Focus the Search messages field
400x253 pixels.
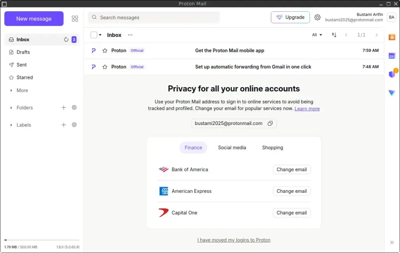154,17
